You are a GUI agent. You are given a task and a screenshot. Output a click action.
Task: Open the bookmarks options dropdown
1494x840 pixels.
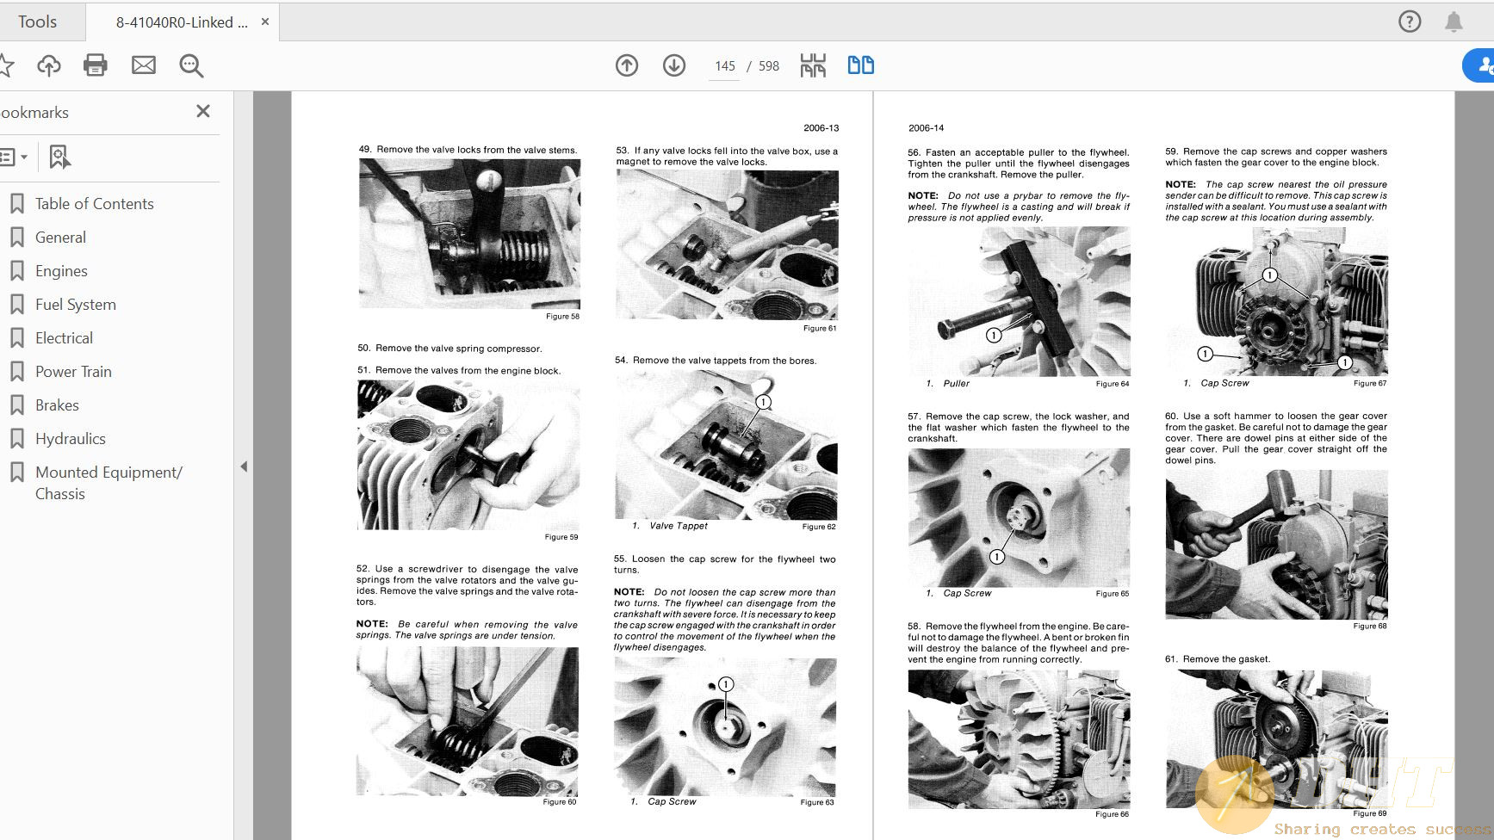point(14,157)
